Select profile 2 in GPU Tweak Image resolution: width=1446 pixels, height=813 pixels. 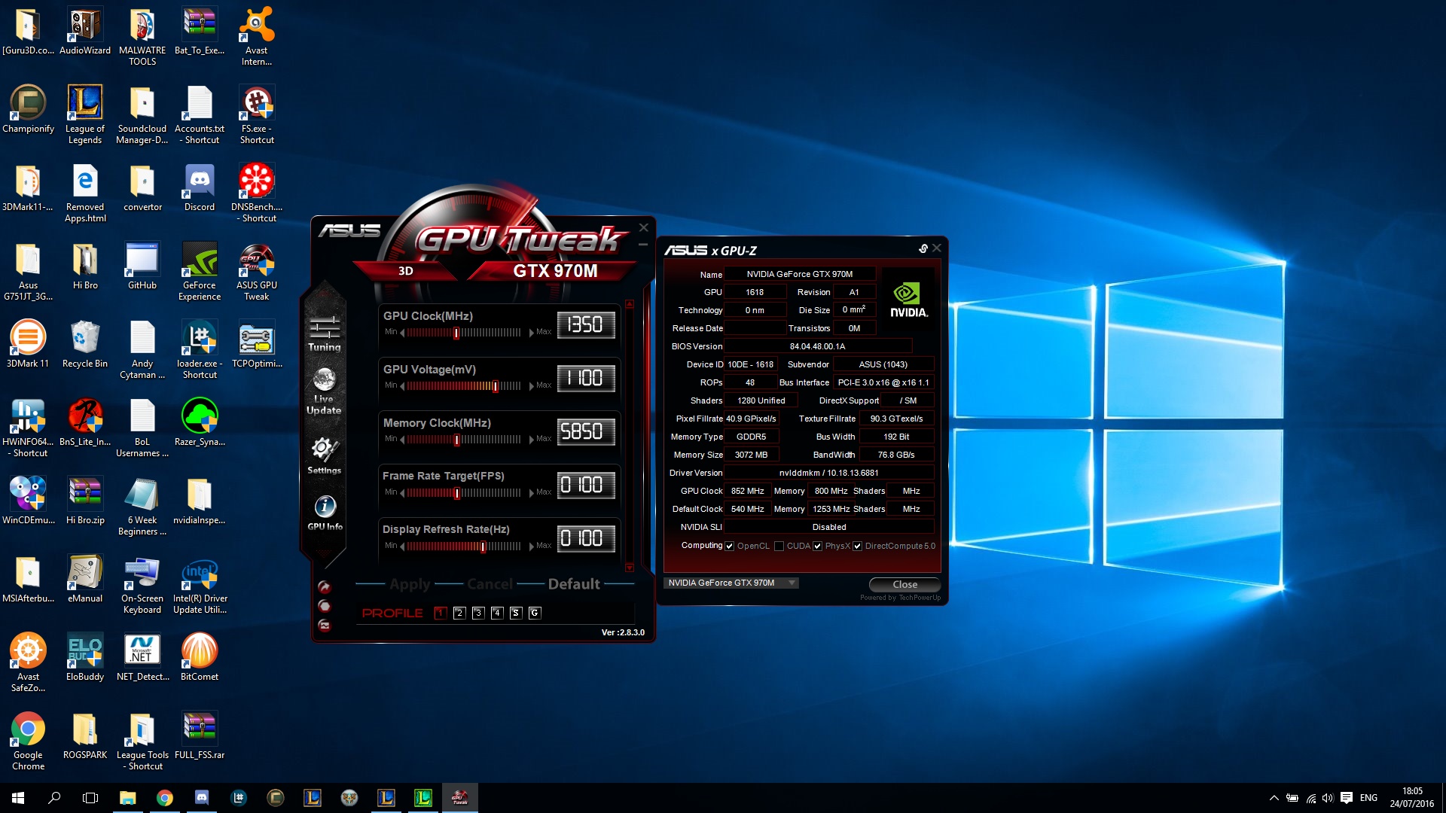pos(459,613)
